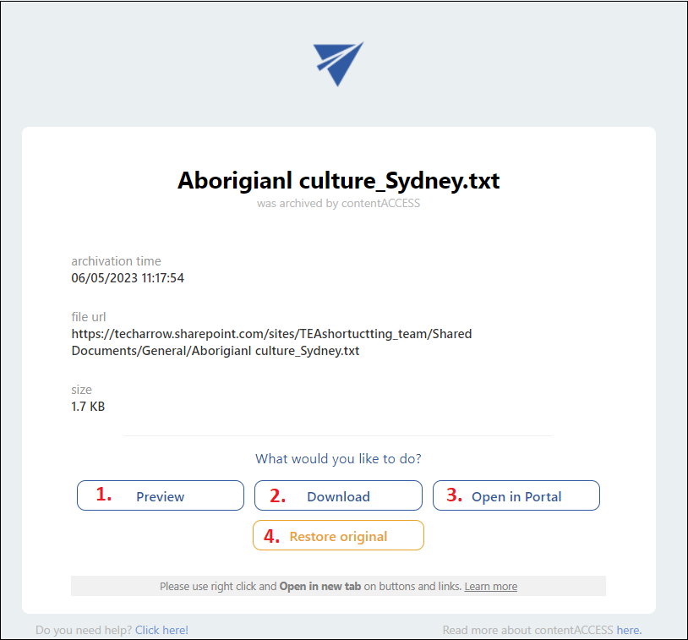
Task: Click red number 4 beside Restore original
Action: (x=271, y=536)
